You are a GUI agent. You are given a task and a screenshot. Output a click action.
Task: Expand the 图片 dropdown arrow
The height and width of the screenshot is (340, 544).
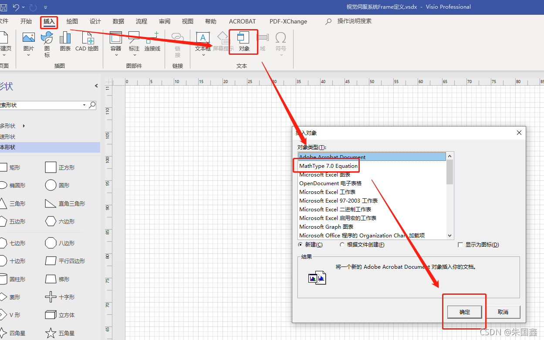click(x=29, y=55)
